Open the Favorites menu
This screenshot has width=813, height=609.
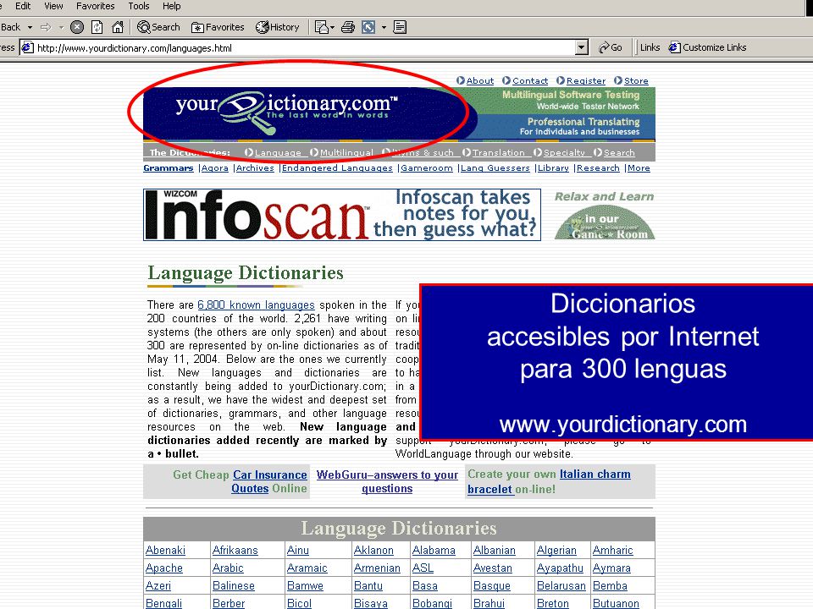(96, 6)
